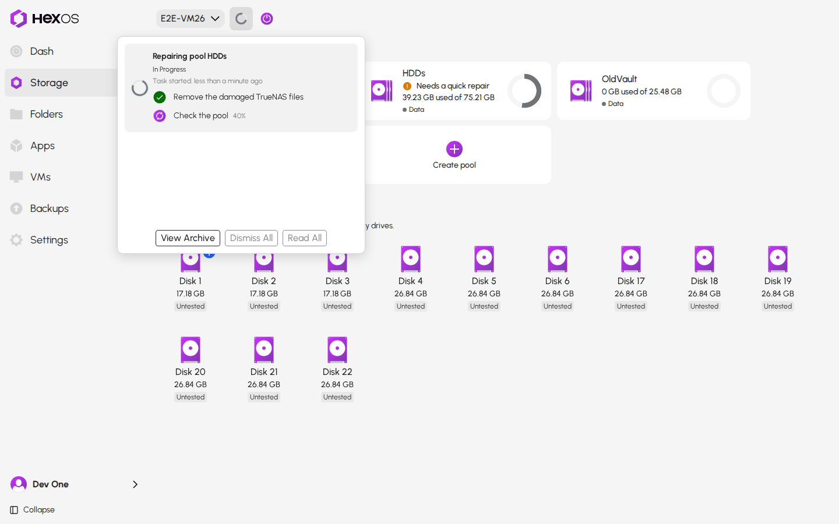Click the OldVault pool usage ring
839x524 pixels.
[724, 91]
